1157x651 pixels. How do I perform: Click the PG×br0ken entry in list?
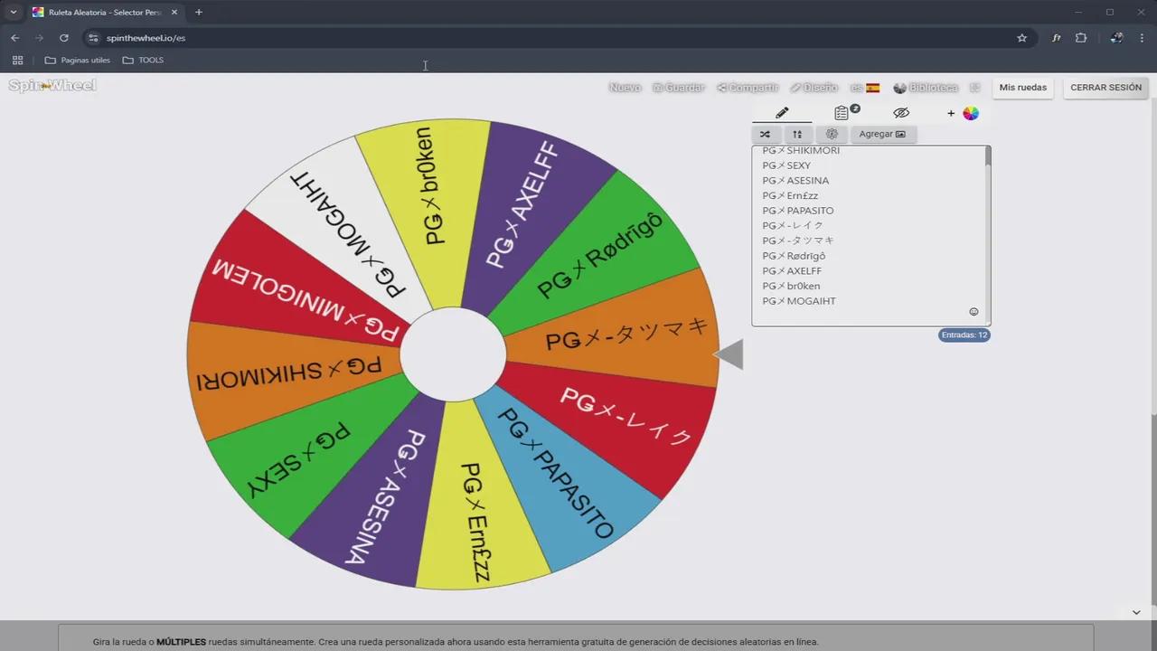[x=791, y=286]
